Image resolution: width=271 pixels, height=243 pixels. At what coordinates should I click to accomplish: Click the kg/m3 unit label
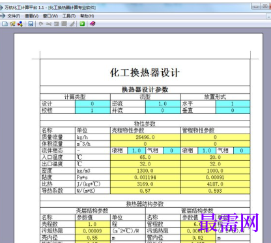coord(83,171)
